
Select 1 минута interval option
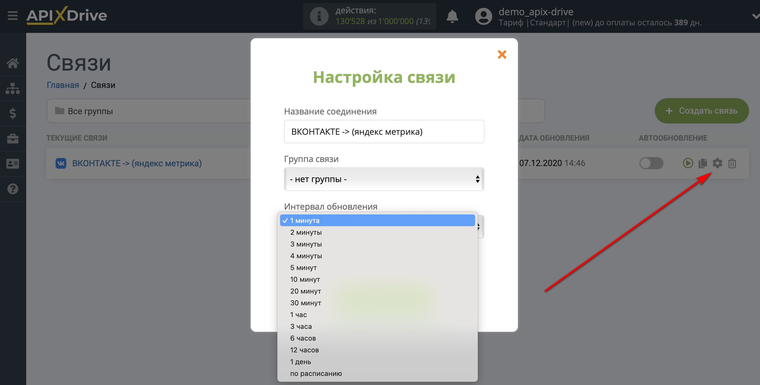377,220
